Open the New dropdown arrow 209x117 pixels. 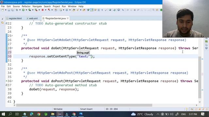pos(6,10)
